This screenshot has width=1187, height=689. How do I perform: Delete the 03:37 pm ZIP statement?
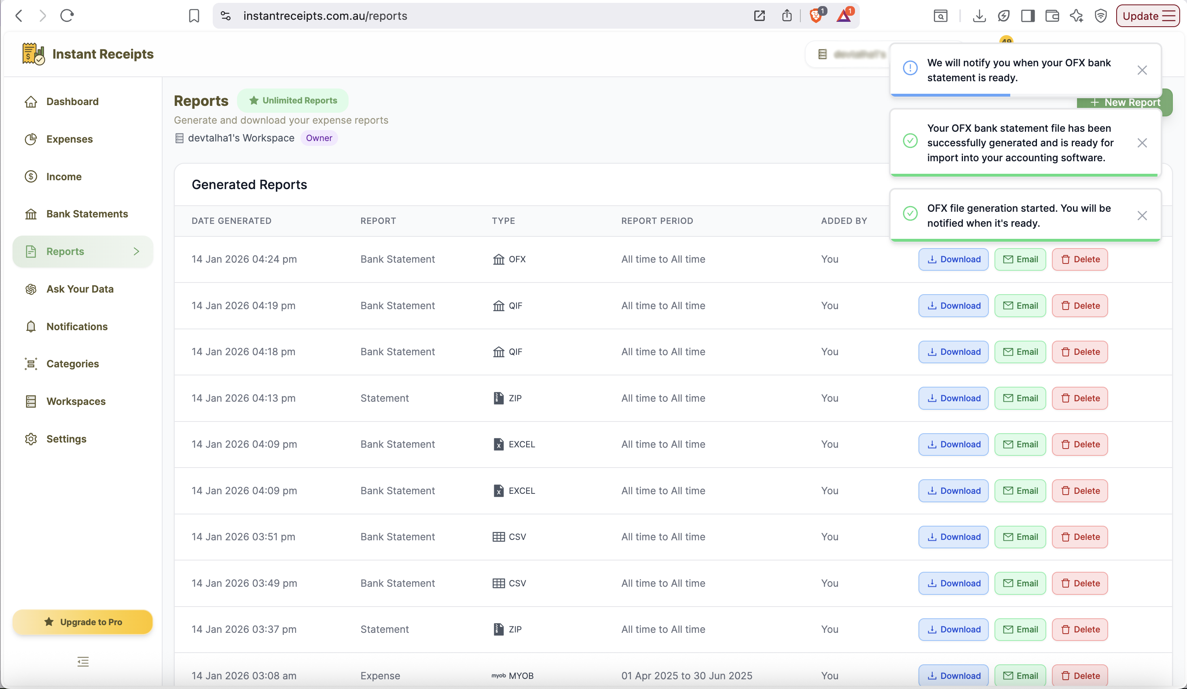pos(1080,630)
